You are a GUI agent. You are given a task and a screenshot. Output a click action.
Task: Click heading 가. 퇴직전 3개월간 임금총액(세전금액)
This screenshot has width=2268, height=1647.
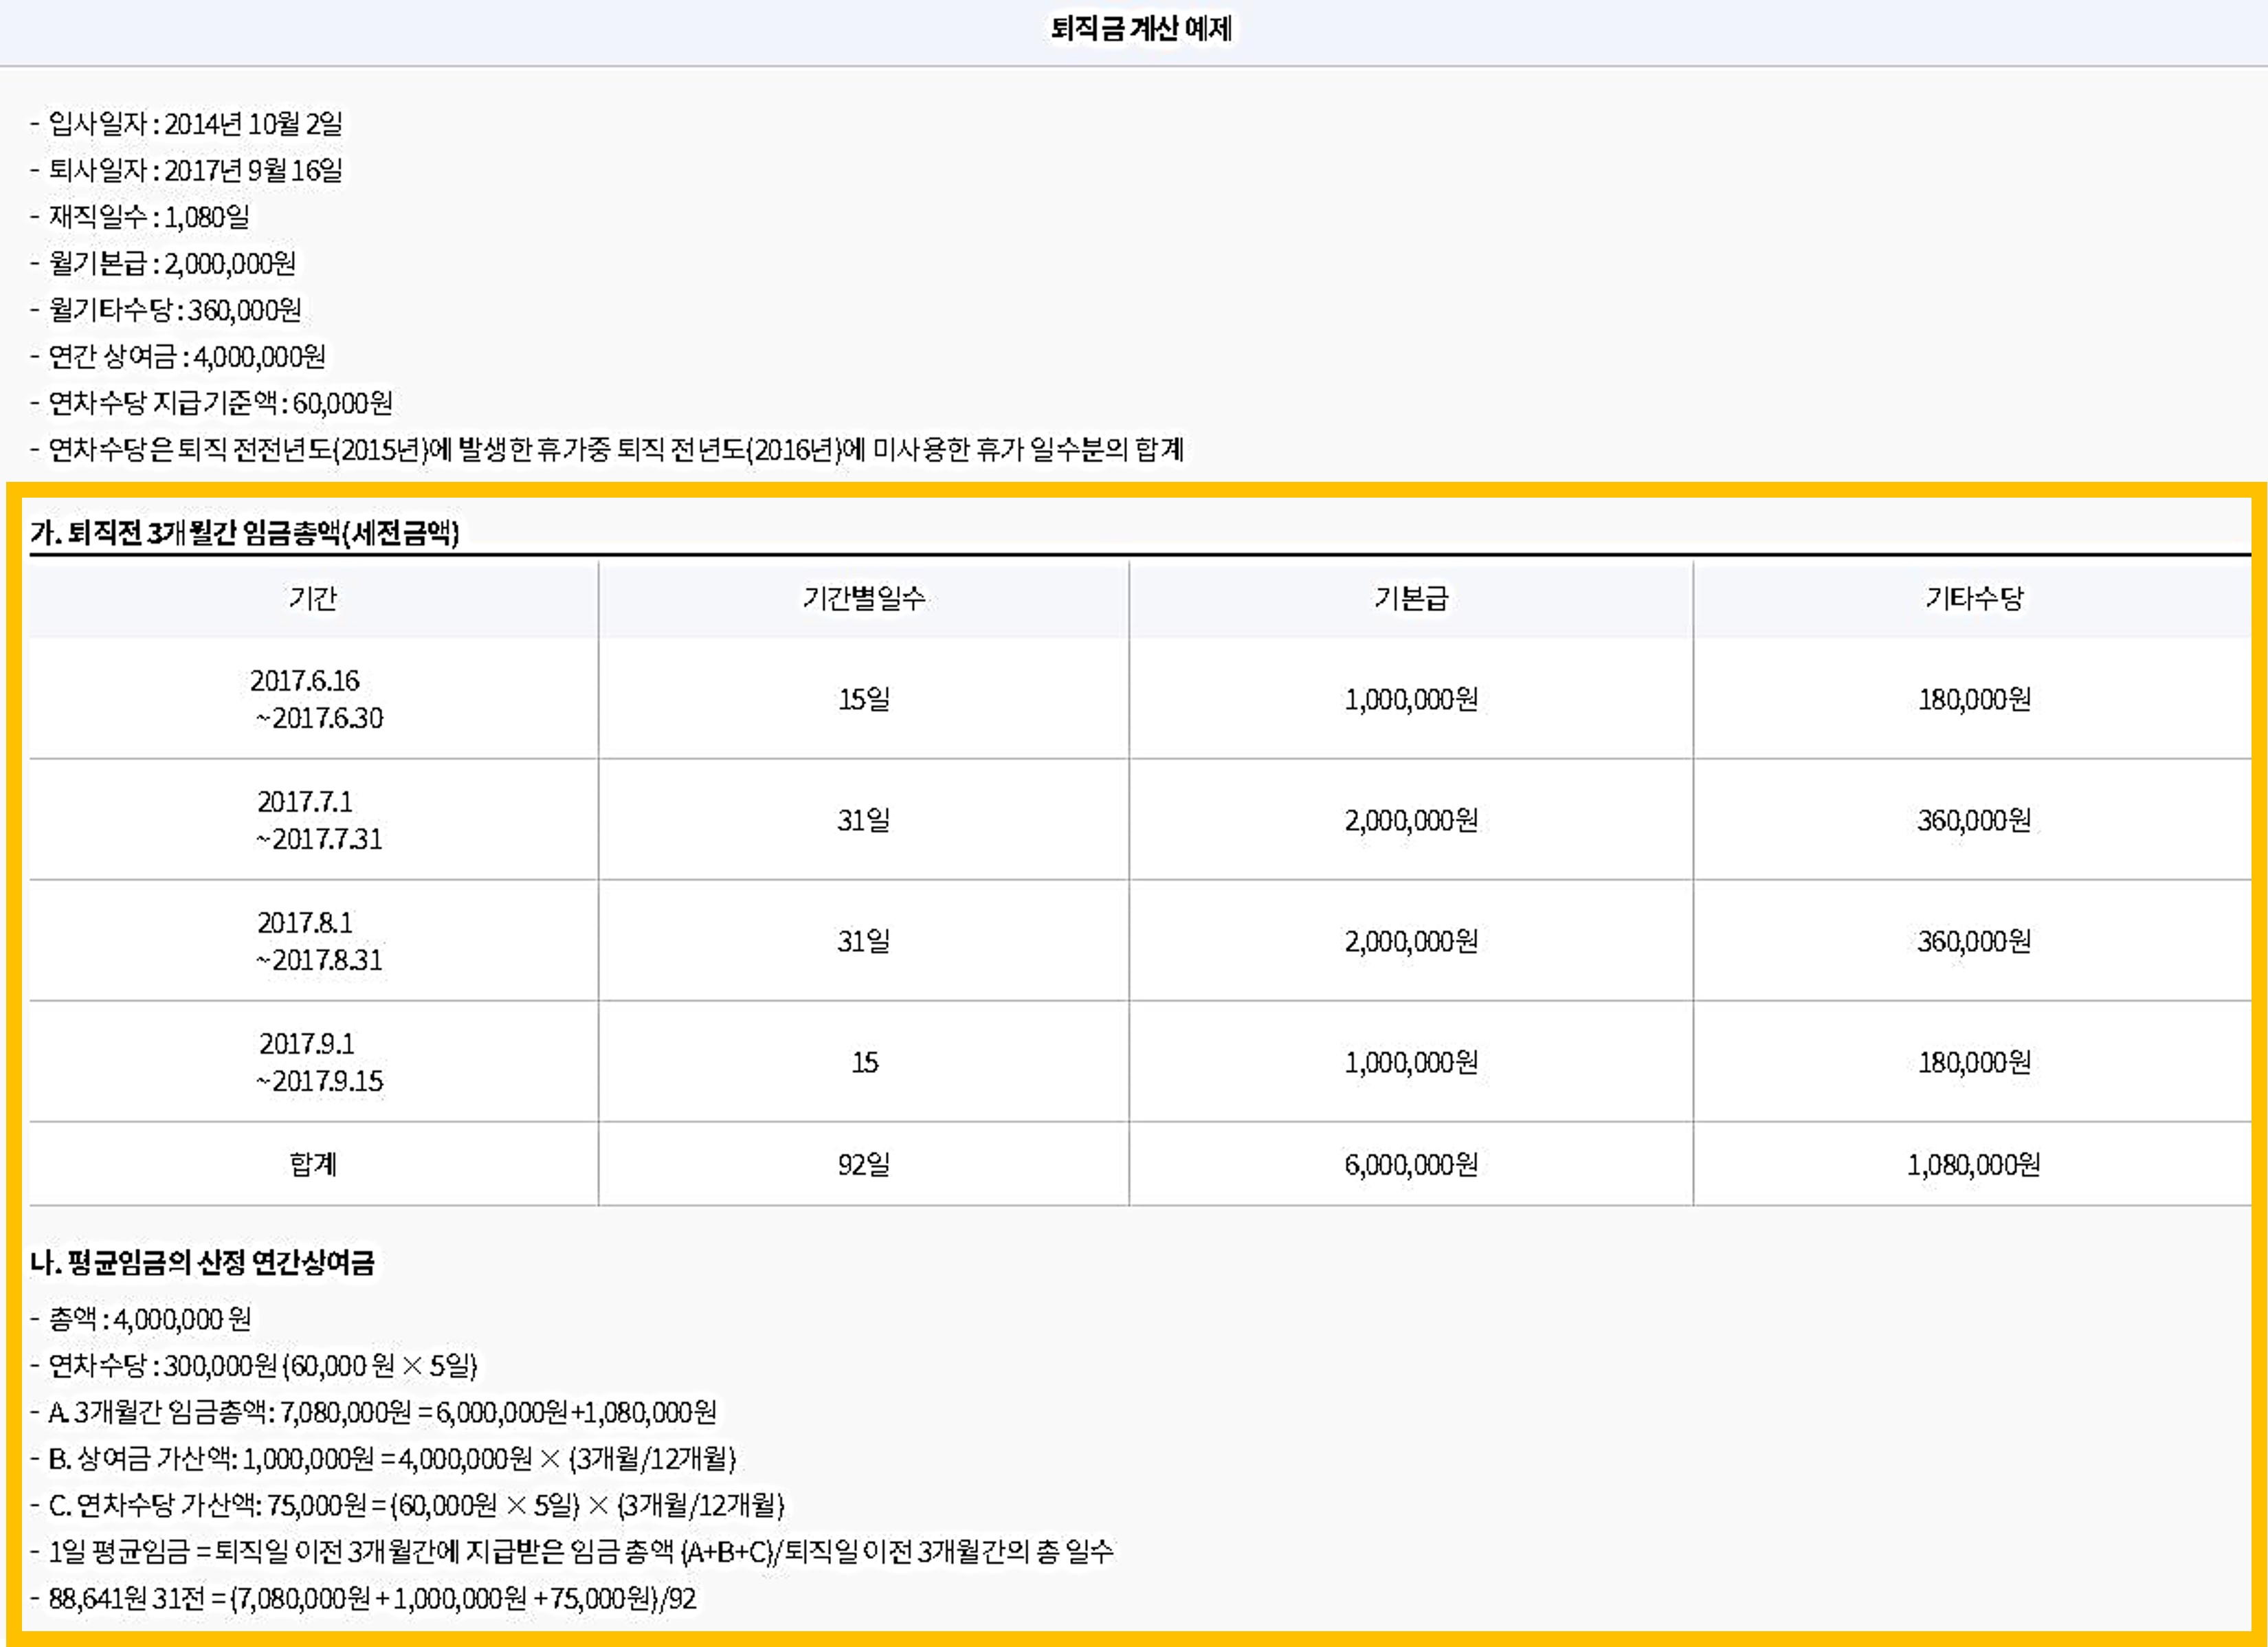click(x=244, y=532)
